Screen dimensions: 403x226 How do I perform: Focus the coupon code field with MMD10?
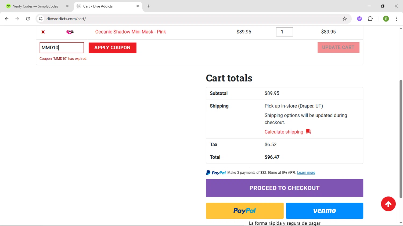[x=62, y=48]
